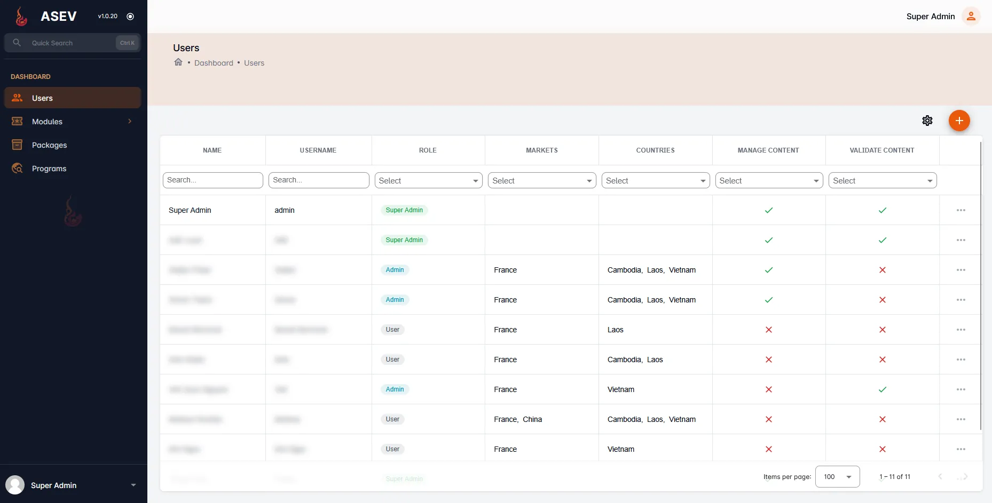Click the Name search filter field

[x=213, y=180]
